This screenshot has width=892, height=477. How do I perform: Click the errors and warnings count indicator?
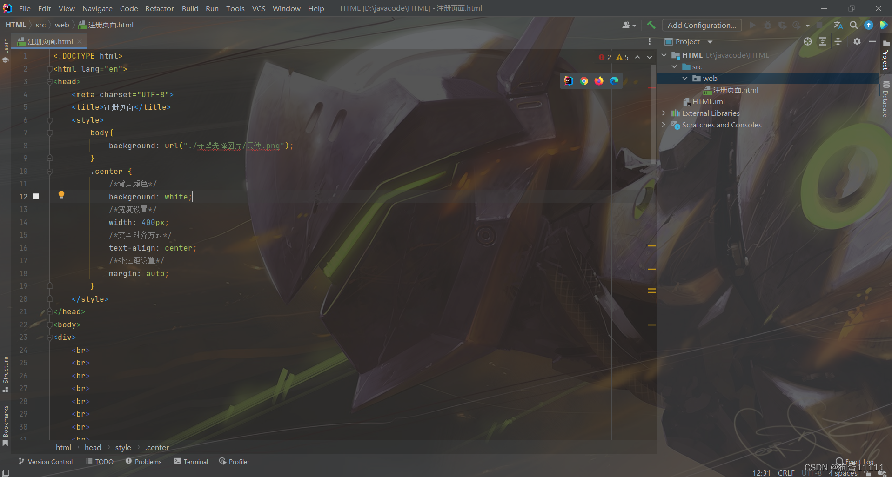pos(614,57)
